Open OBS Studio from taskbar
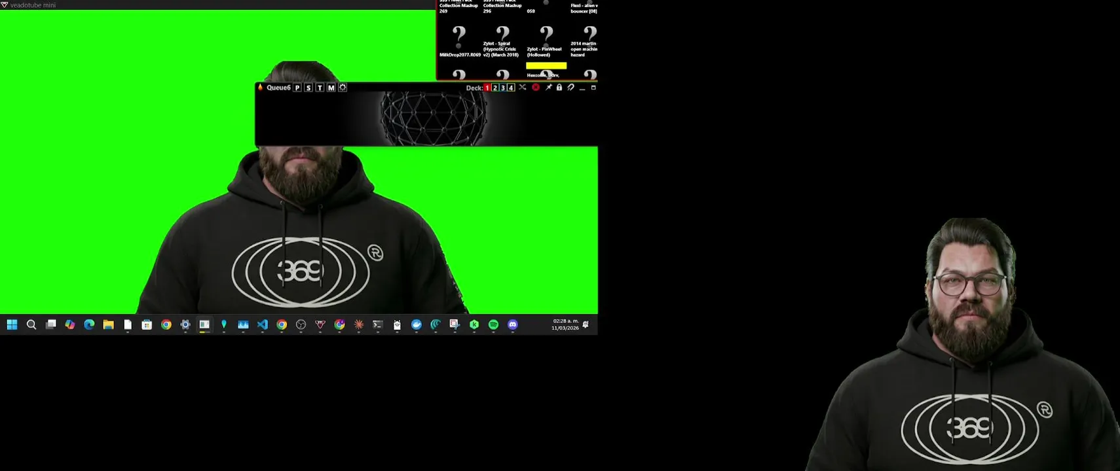Screen dimensions: 1120x471 click(x=301, y=324)
